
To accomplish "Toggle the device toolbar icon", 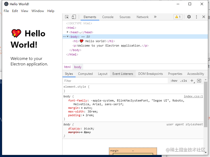I will (x=74, y=17).
